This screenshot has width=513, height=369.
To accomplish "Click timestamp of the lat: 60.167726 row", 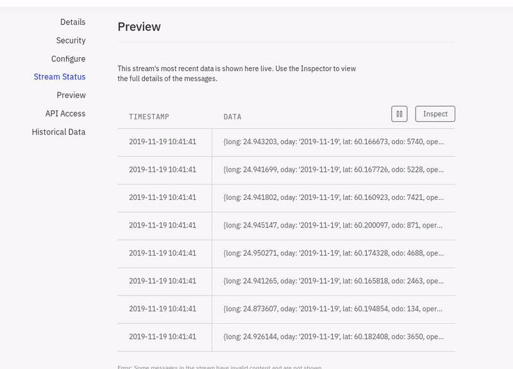I will (163, 170).
